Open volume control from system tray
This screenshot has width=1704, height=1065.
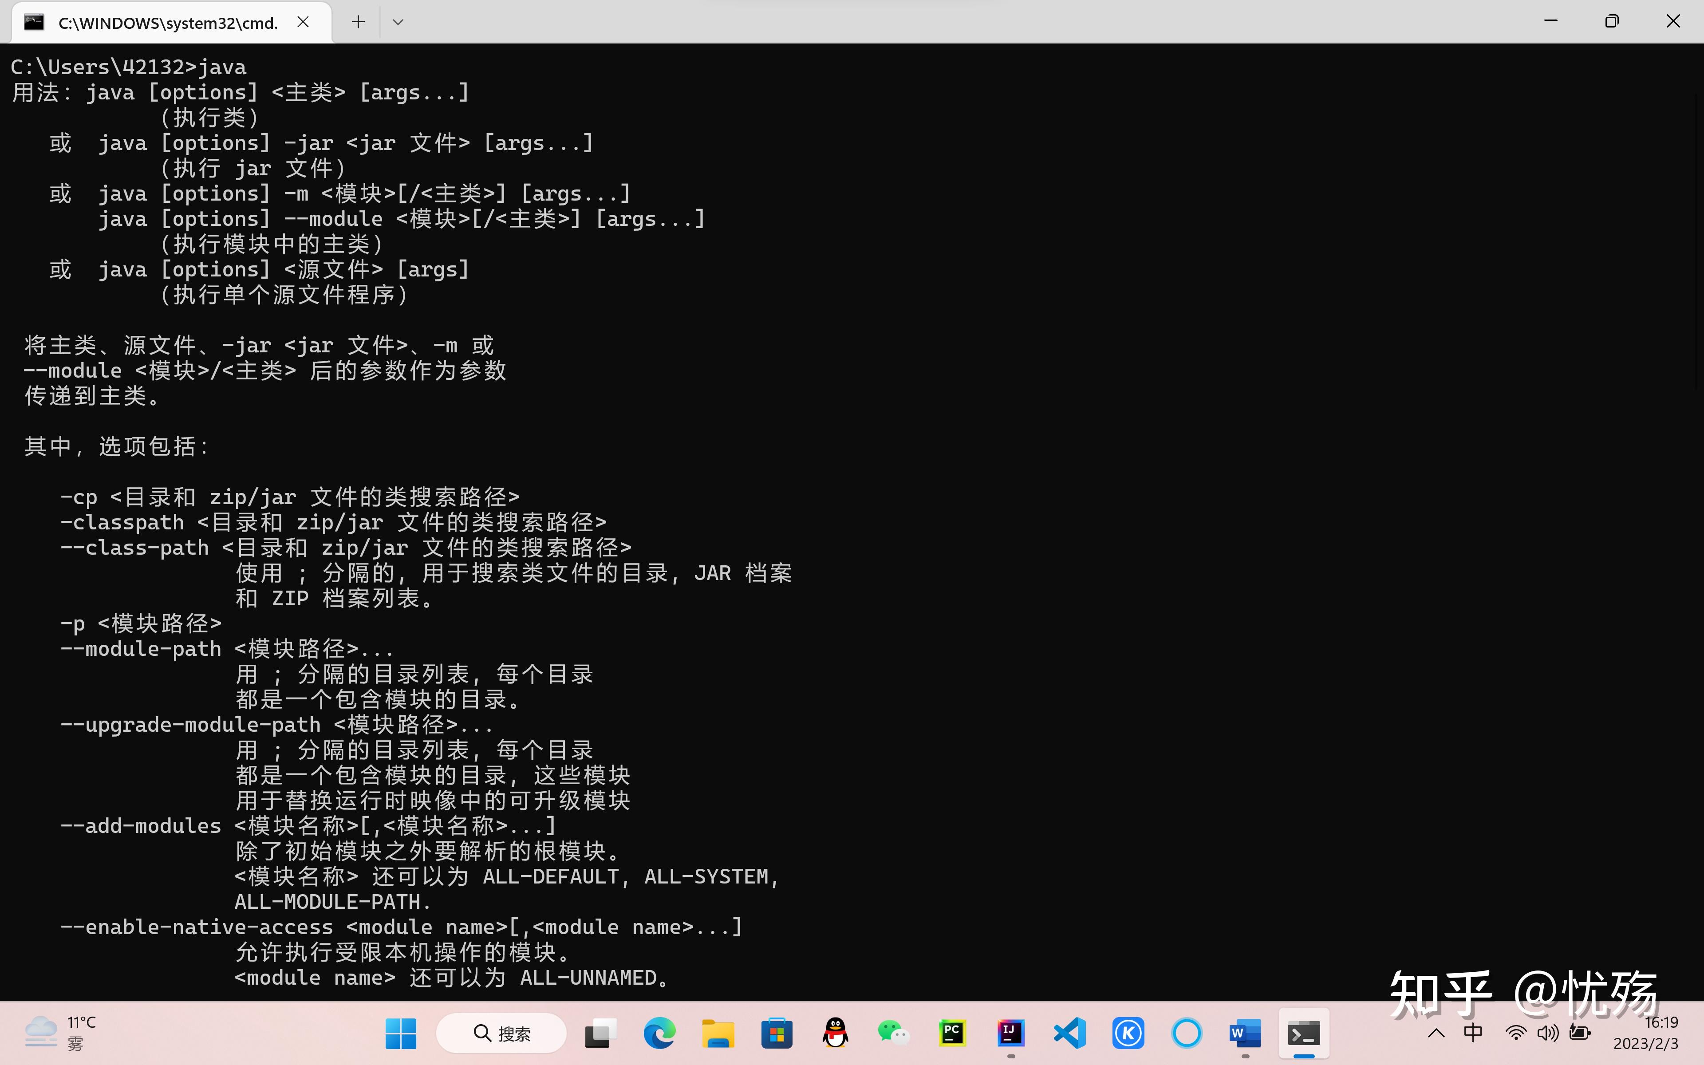point(1548,1033)
